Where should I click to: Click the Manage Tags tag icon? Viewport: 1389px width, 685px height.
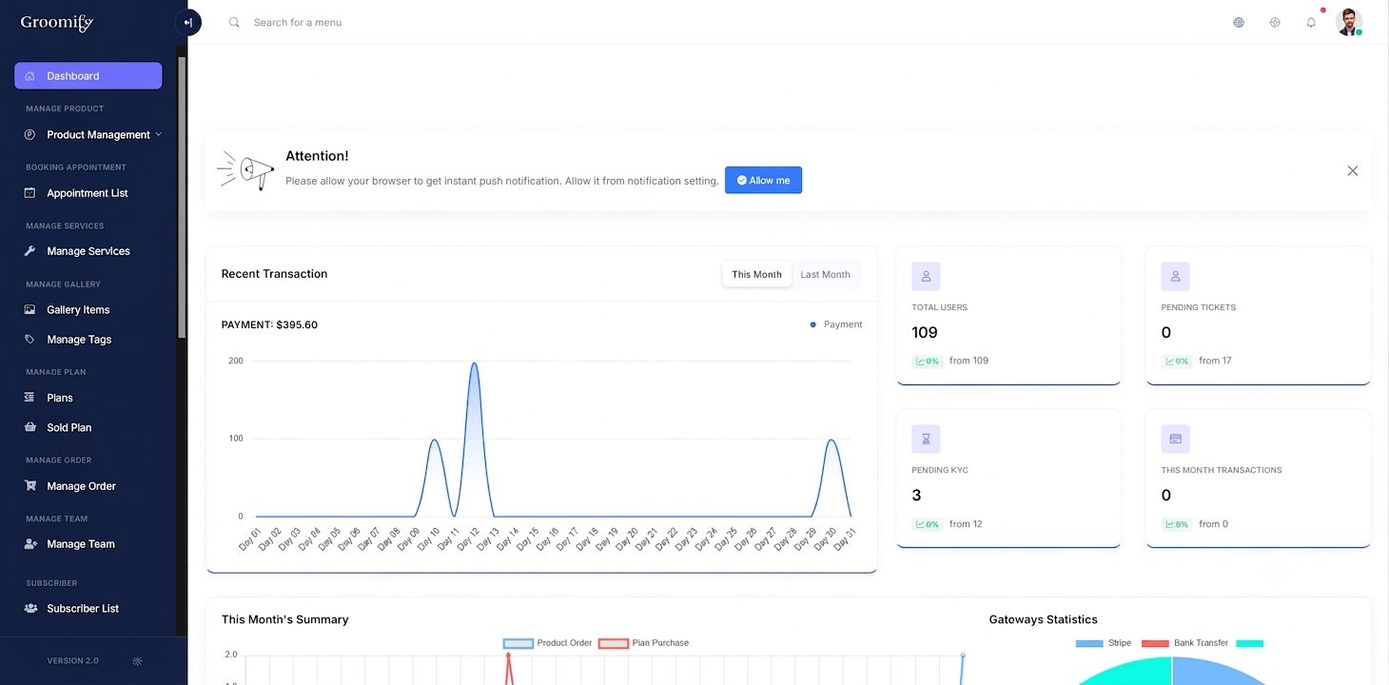tap(29, 340)
